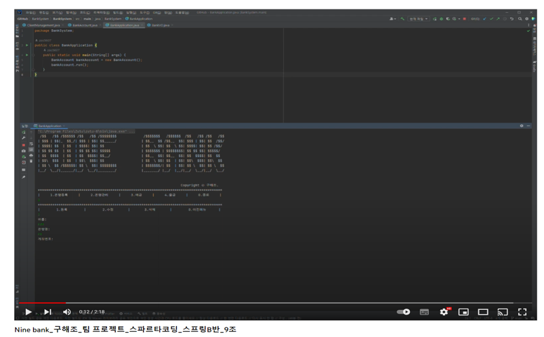Click the BankApplication breadcrumb in navigation bar
Image resolution: width=544 pixels, height=337 pixels.
point(139,19)
